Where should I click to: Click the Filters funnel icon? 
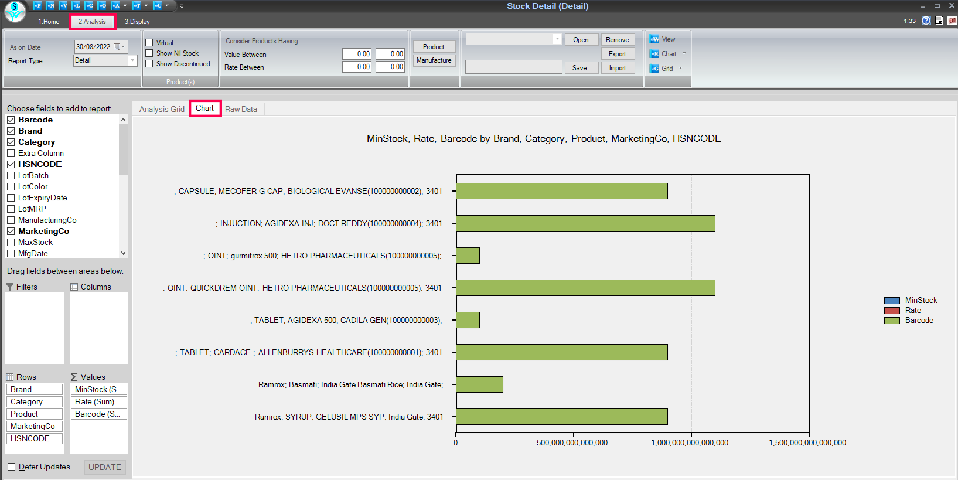[x=10, y=287]
